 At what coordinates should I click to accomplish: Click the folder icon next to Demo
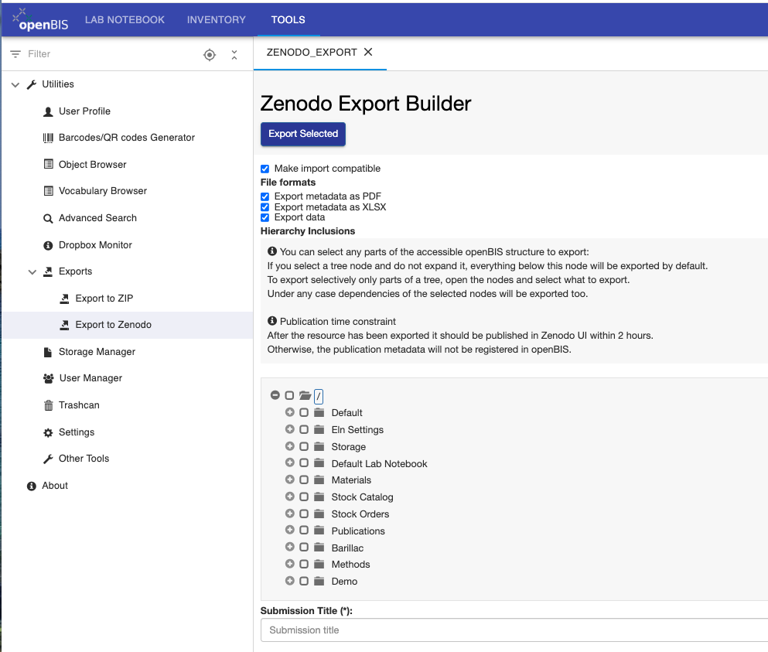pos(319,581)
